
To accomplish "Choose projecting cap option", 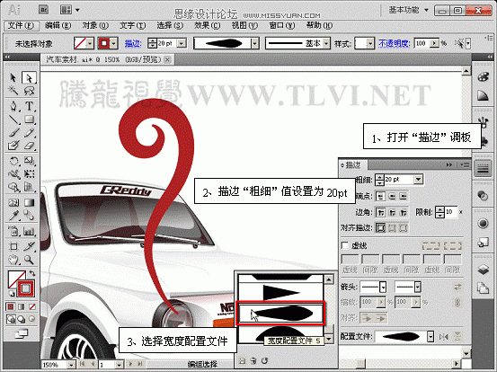I will click(404, 197).
